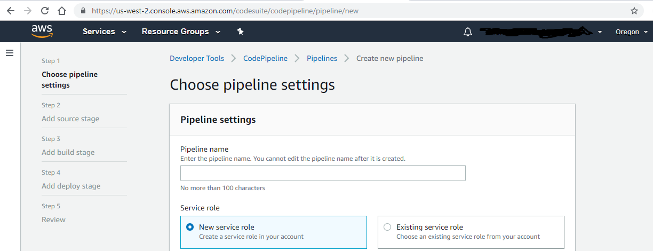Click the browser address bar URL
Viewport: 653px width, 251px height.
click(224, 11)
